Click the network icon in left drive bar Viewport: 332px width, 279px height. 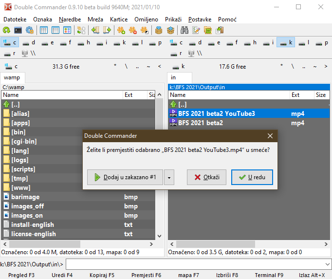[29, 53]
